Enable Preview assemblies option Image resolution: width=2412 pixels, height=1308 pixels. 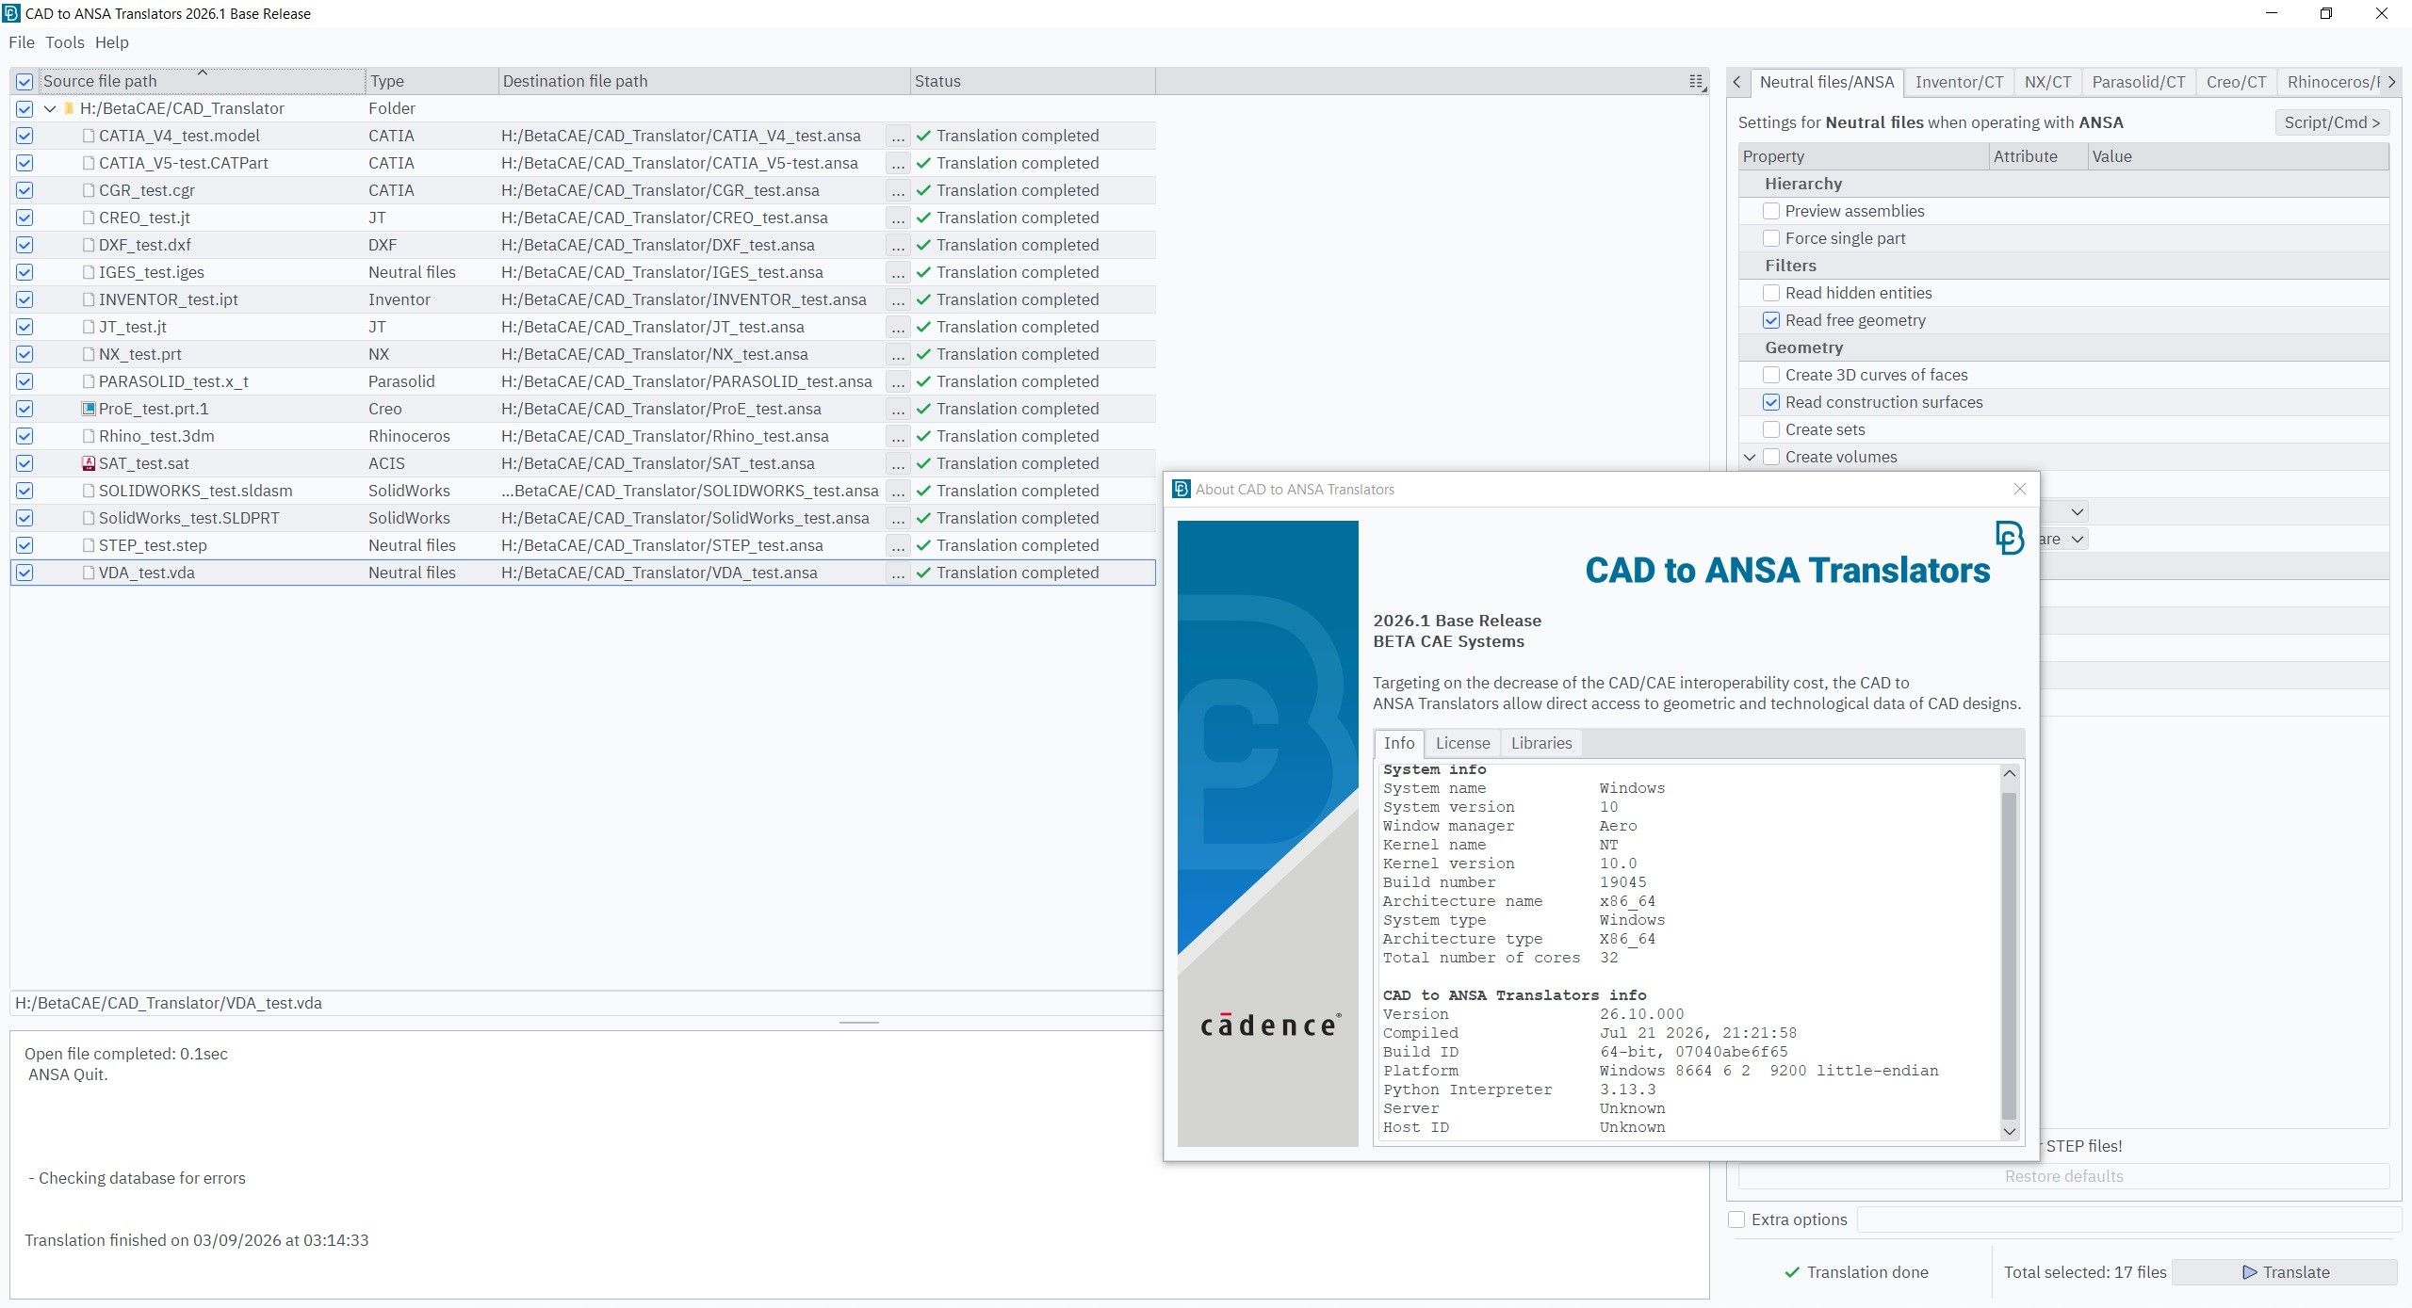(x=1771, y=211)
